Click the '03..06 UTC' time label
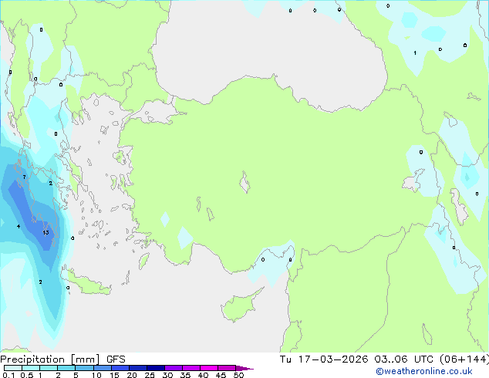This screenshot has width=489, height=378. (404, 359)
